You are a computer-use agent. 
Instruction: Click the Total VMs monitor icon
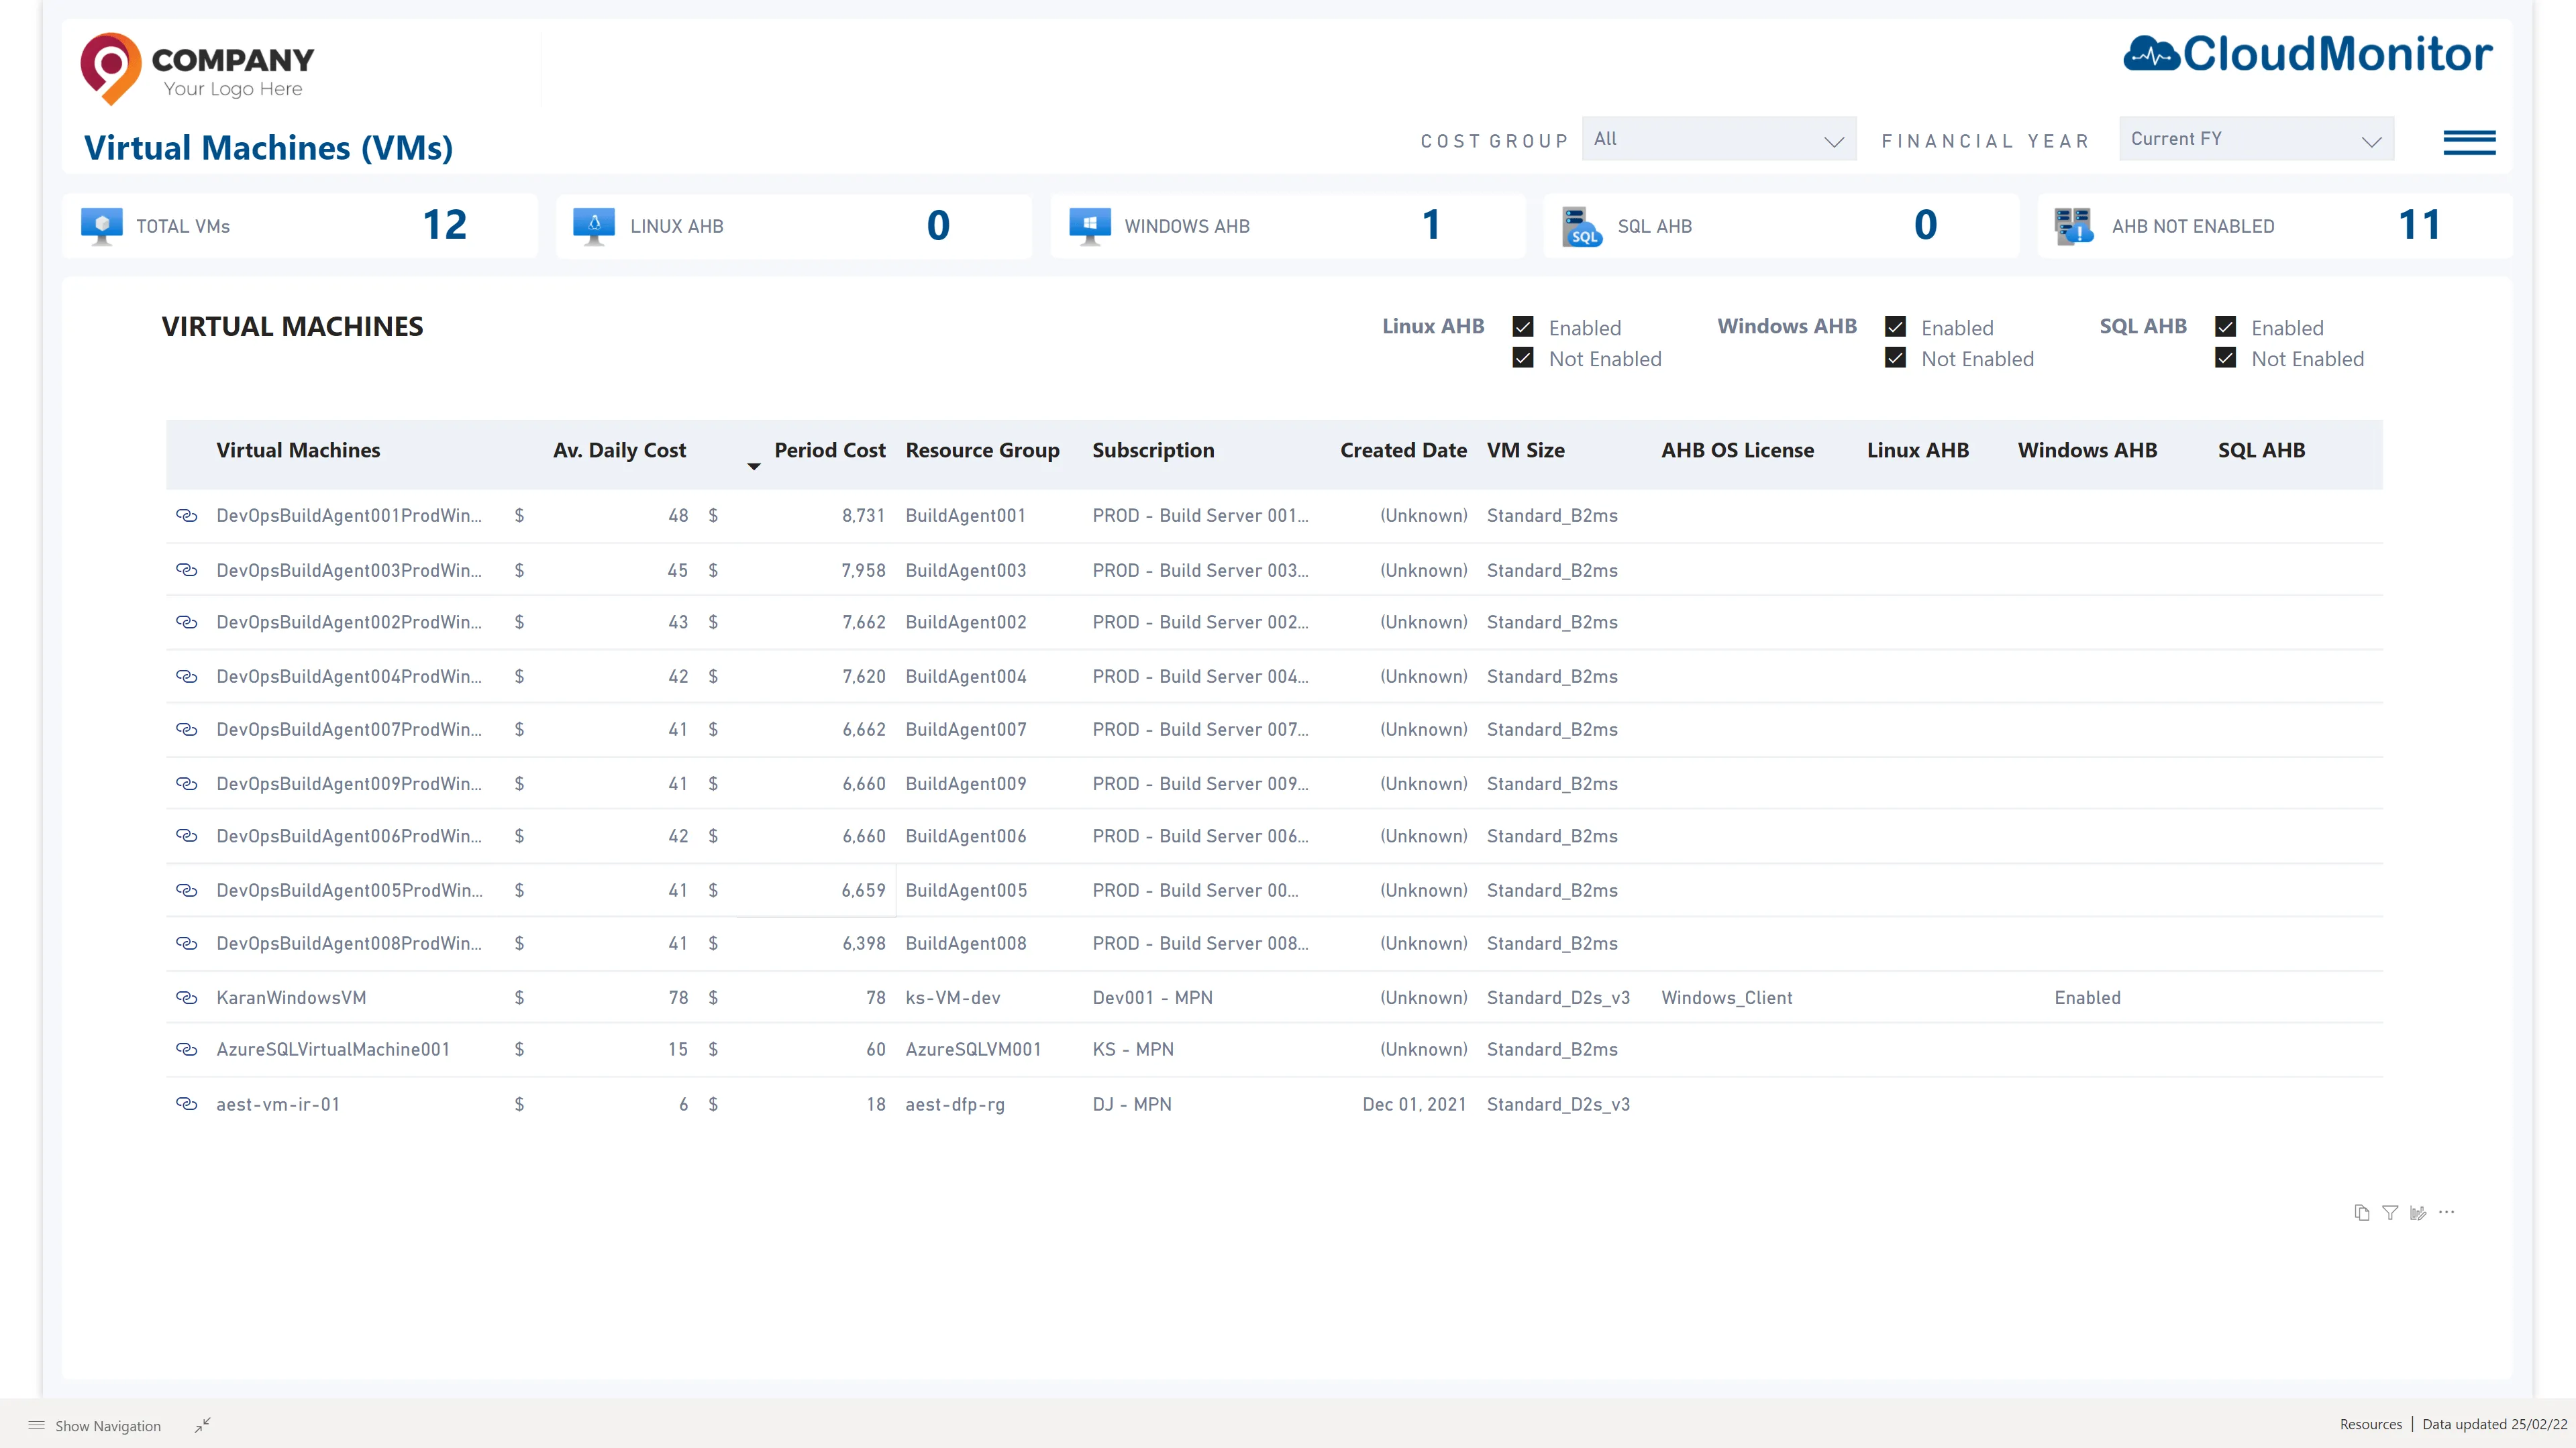(x=102, y=226)
